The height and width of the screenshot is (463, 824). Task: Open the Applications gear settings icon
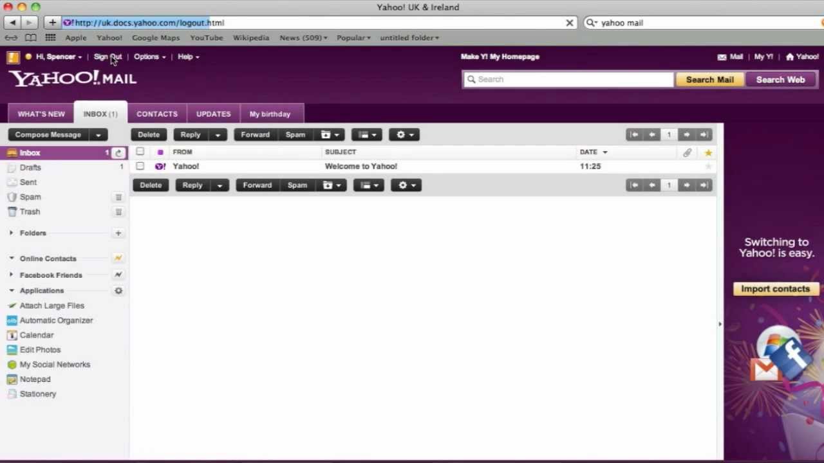point(118,291)
